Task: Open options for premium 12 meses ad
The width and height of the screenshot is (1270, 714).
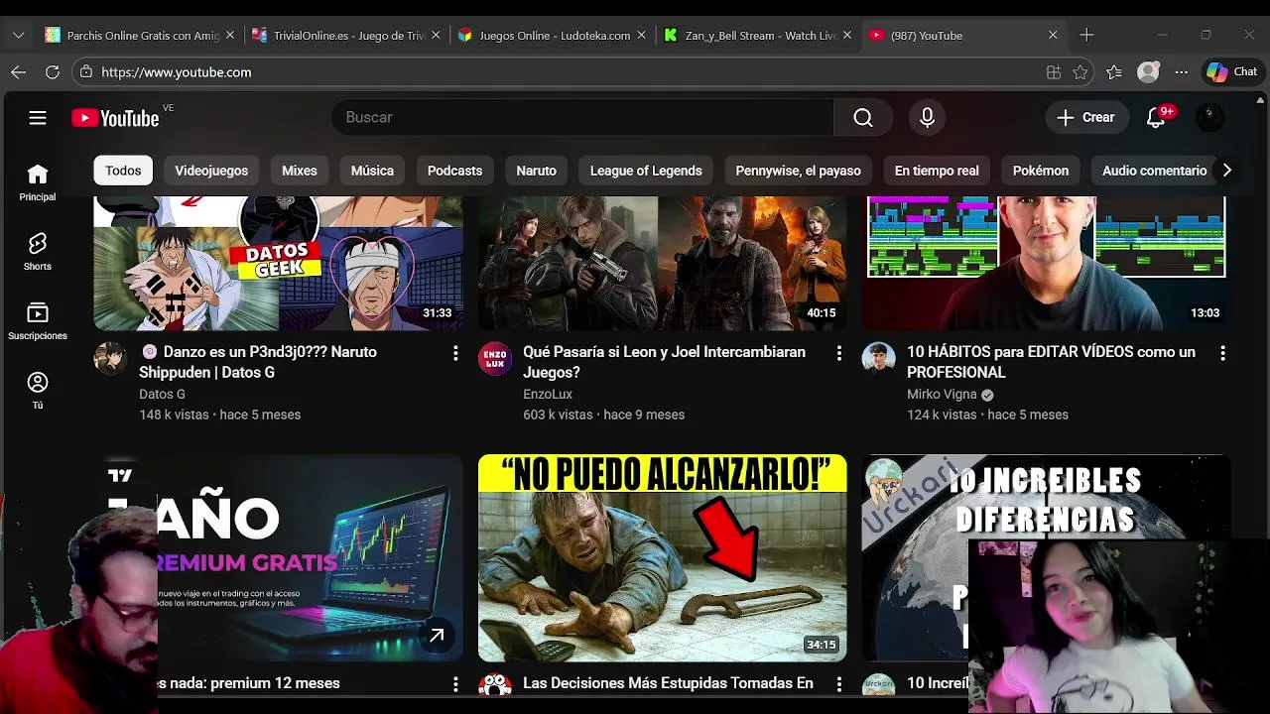Action: 455,684
